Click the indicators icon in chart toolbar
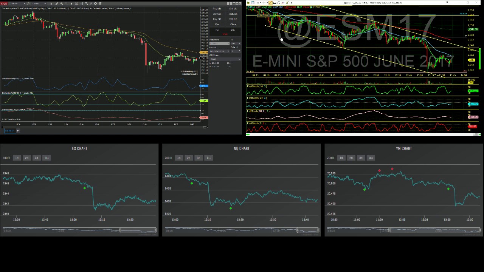Image resolution: width=484 pixels, height=272 pixels. tap(87, 3)
